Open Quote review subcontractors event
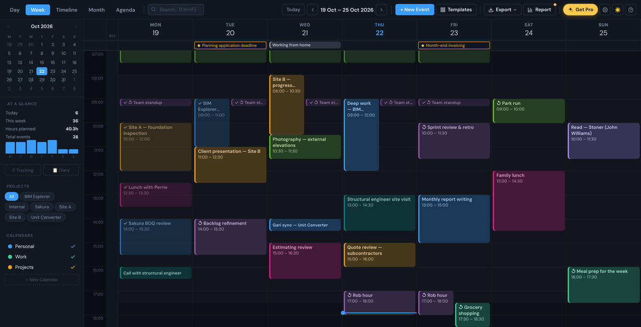This screenshot has width=641, height=327. point(379,255)
